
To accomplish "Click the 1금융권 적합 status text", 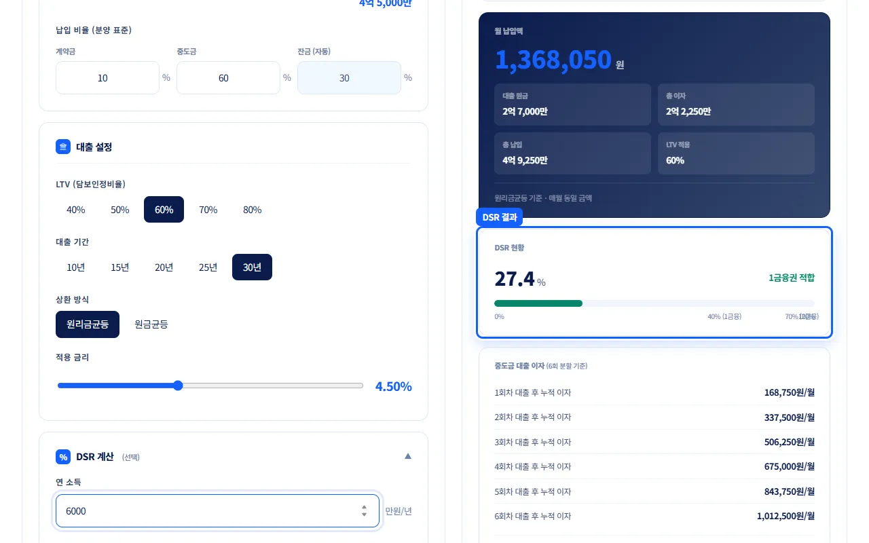I will (x=792, y=278).
